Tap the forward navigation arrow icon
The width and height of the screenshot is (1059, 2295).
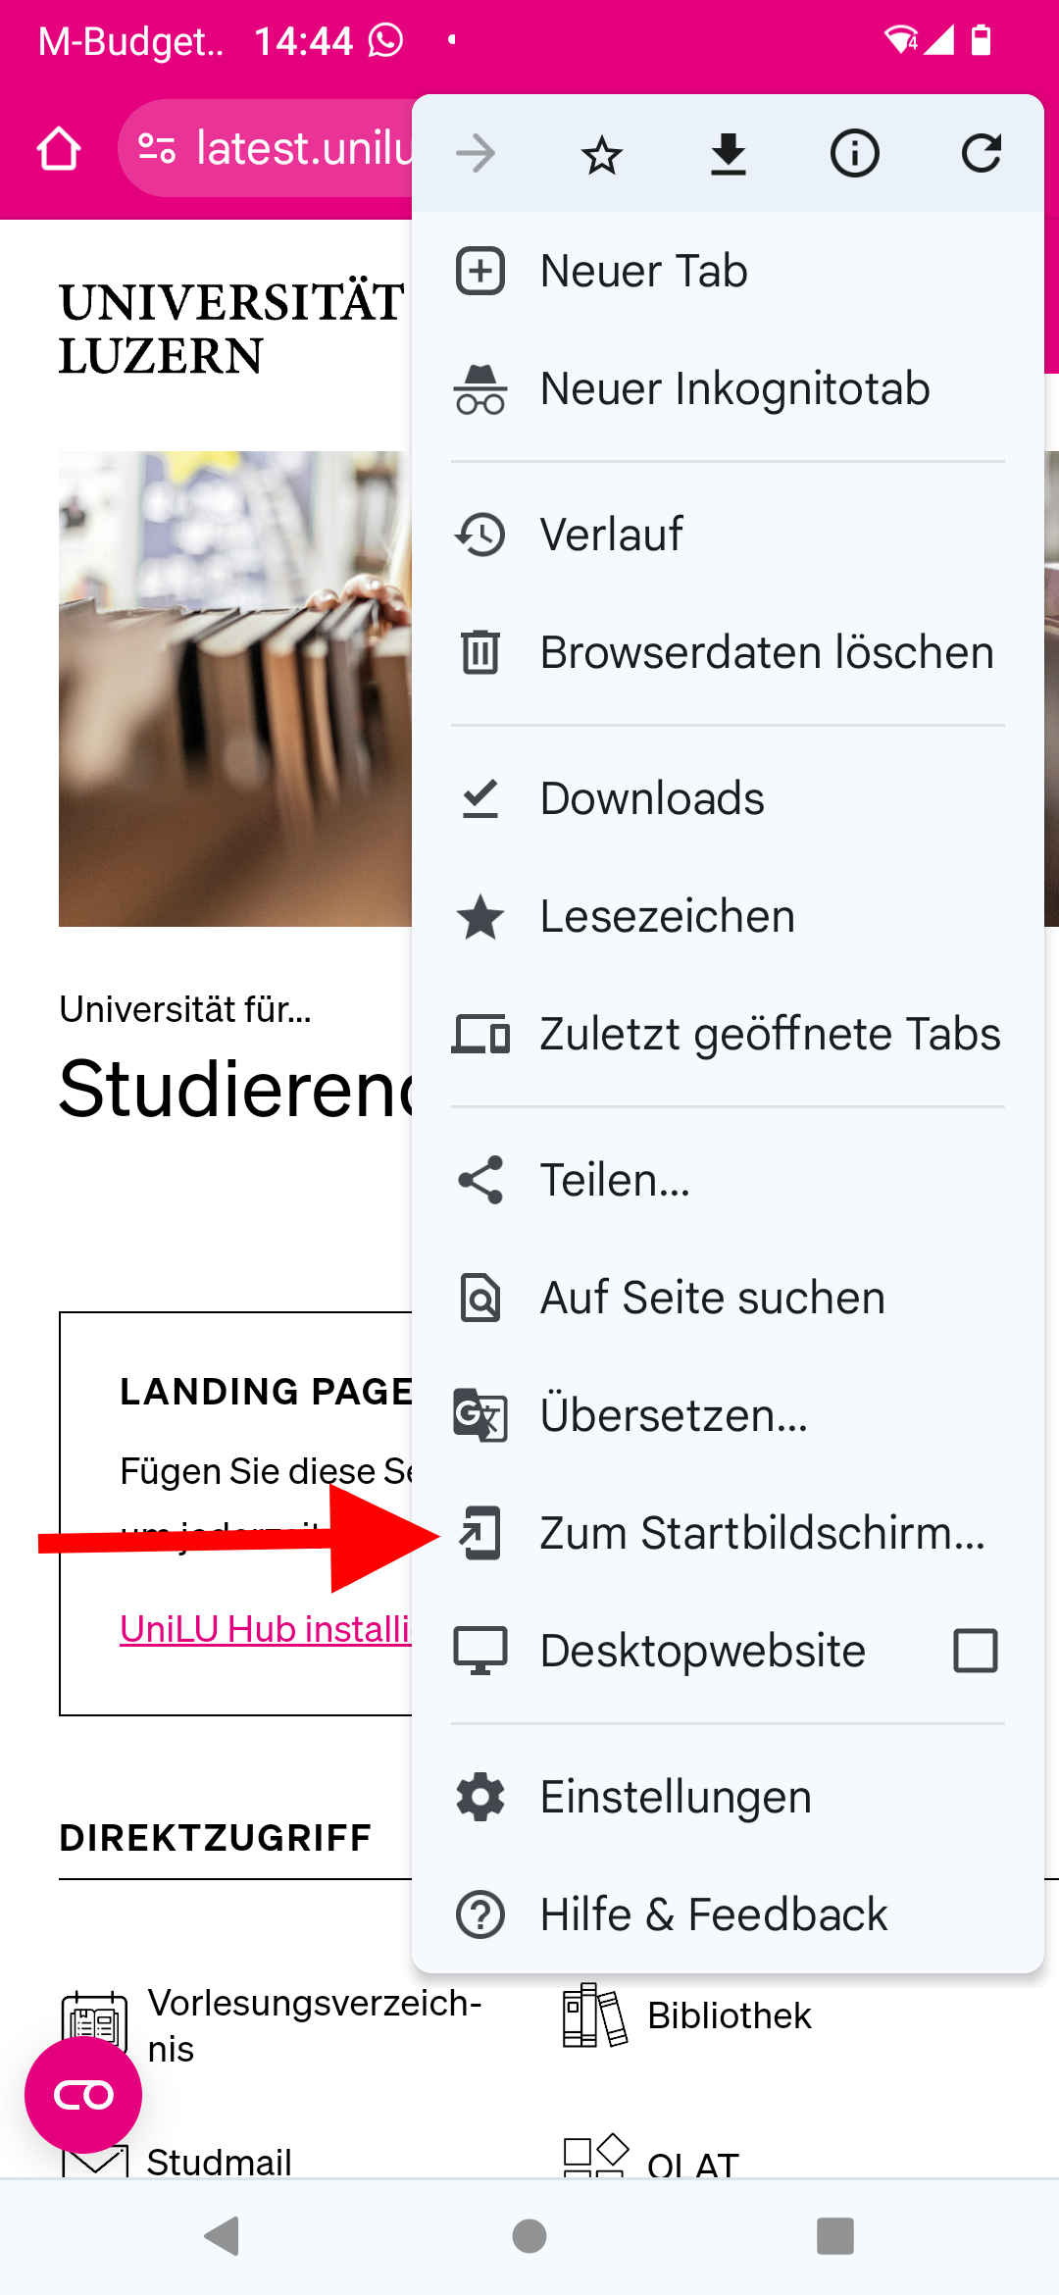tap(476, 154)
